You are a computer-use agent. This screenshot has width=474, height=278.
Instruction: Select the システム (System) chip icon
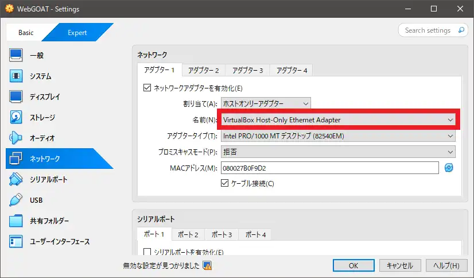(x=15, y=76)
